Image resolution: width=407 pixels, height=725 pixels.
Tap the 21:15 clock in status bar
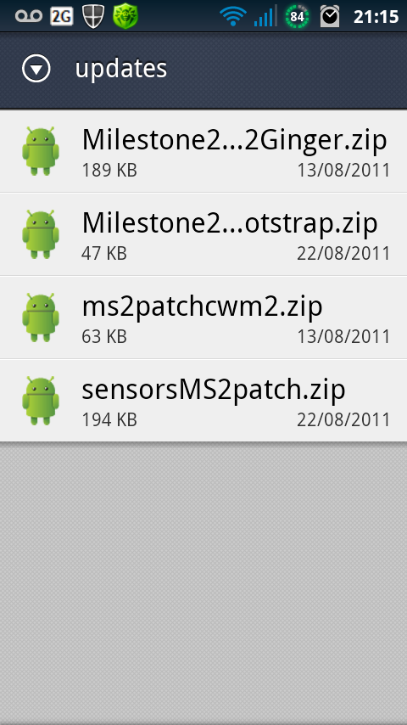pos(376,17)
